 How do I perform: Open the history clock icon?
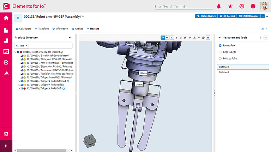pyautogui.click(x=241, y=6)
